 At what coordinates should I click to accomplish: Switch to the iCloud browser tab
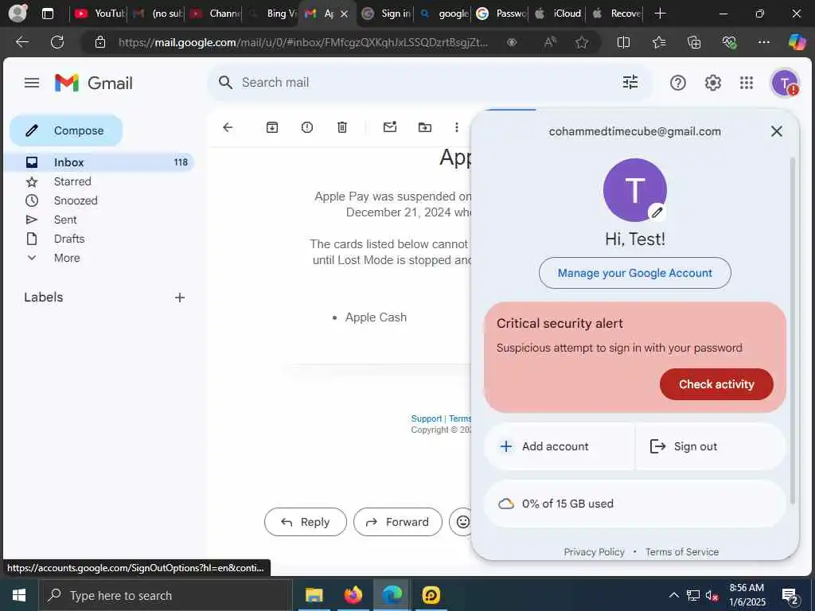[x=558, y=14]
